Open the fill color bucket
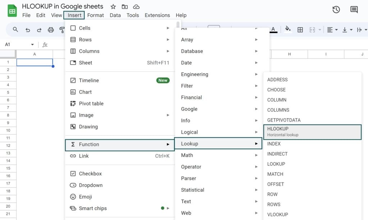368x220 pixels. 288,30
